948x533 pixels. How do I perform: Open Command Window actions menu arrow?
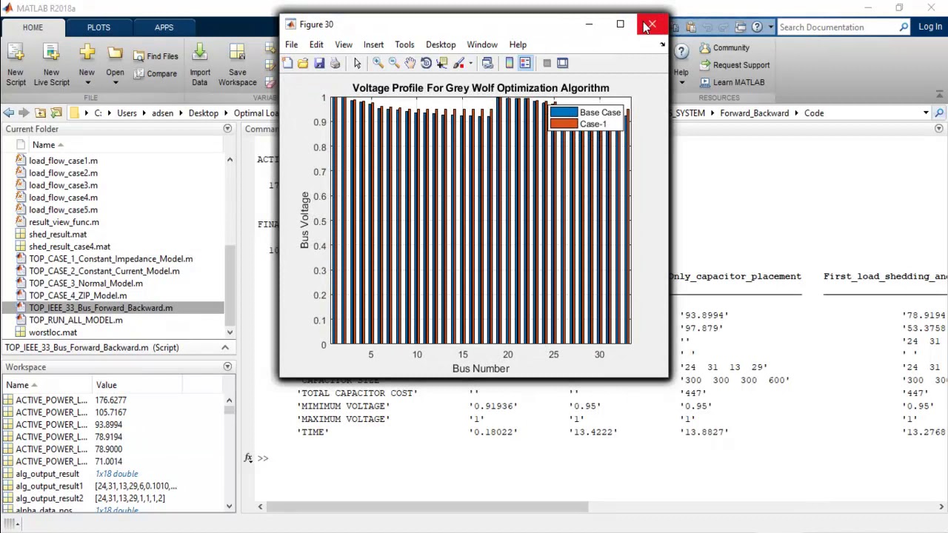coord(939,129)
